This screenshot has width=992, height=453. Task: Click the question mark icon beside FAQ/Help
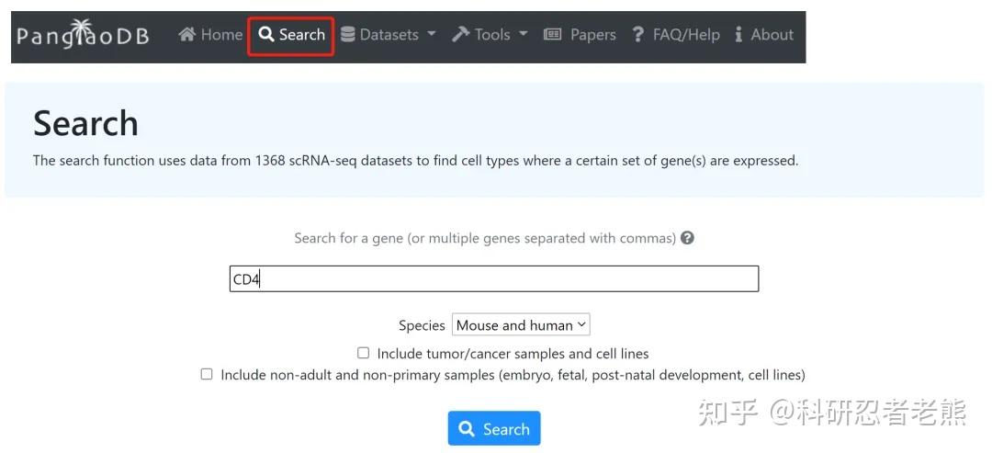[x=638, y=35]
